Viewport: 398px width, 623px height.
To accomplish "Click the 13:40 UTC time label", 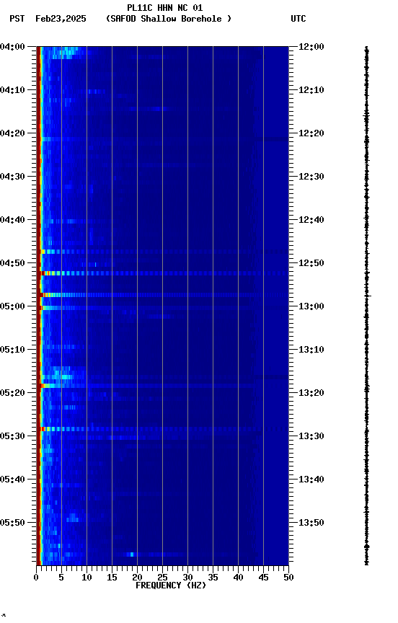I will (x=311, y=480).
